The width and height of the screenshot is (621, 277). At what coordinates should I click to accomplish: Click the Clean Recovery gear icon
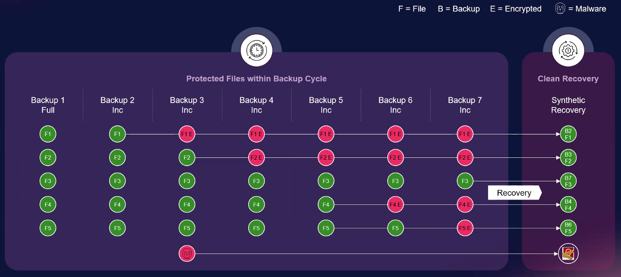(x=568, y=50)
